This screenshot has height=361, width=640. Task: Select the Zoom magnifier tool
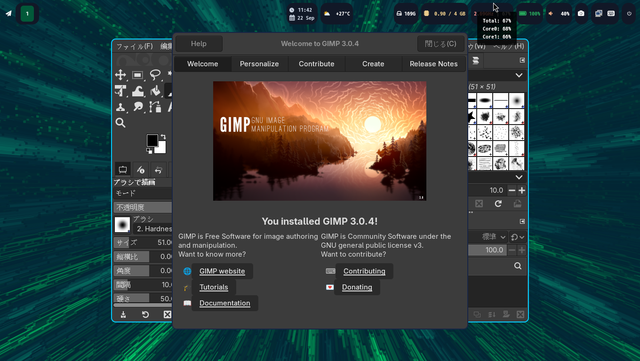(x=120, y=123)
